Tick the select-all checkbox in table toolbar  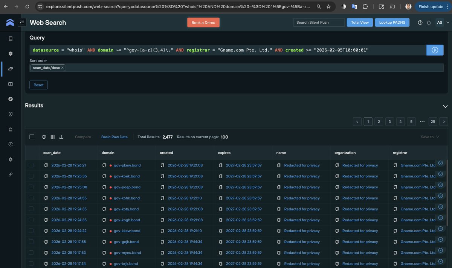pos(32,137)
